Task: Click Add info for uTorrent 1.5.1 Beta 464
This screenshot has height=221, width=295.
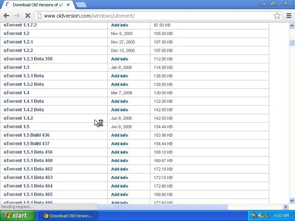Action: coord(119,186)
